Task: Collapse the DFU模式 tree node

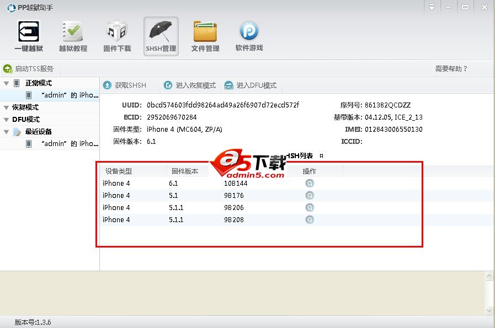Action: tap(6, 120)
